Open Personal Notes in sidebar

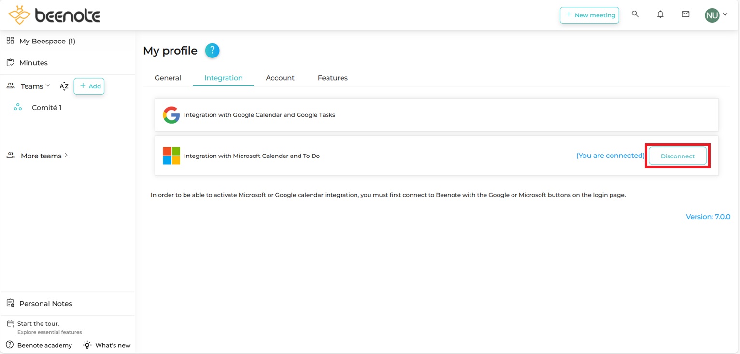[x=45, y=304]
